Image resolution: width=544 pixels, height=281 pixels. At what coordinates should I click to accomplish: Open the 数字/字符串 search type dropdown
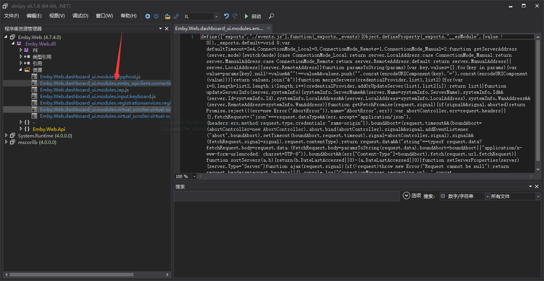(x=487, y=196)
